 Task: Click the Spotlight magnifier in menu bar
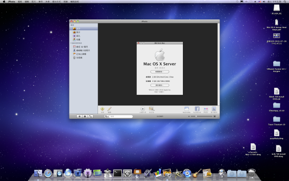click(285, 1)
